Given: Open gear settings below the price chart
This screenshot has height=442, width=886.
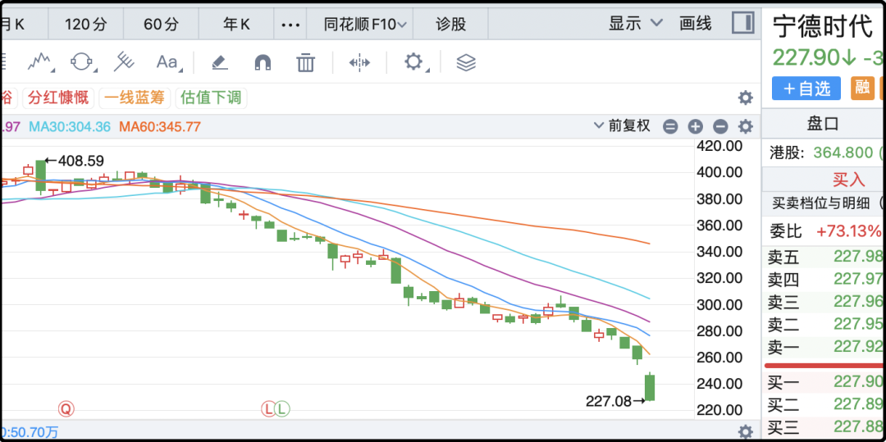Looking at the screenshot, I should (x=745, y=431).
